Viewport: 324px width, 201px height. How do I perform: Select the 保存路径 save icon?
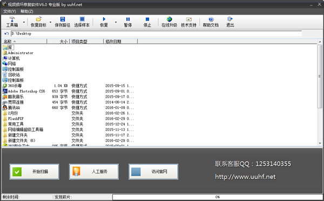pos(63,19)
